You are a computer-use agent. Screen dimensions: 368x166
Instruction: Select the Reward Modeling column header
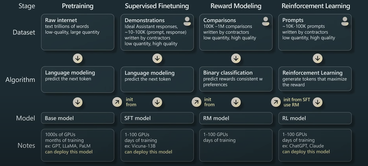click(x=236, y=6)
